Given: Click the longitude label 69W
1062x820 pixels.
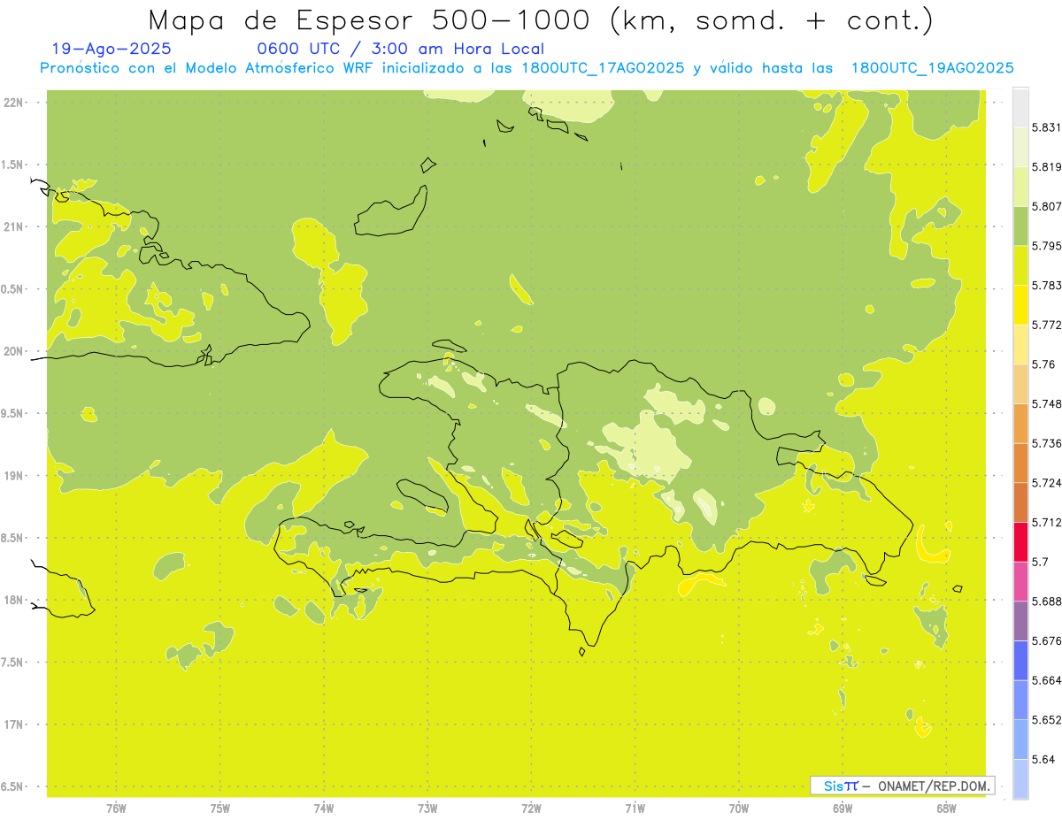Looking at the screenshot, I should pos(843,808).
